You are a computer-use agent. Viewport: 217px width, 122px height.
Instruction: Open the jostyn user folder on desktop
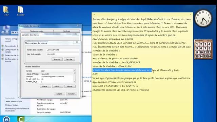tap(6, 11)
